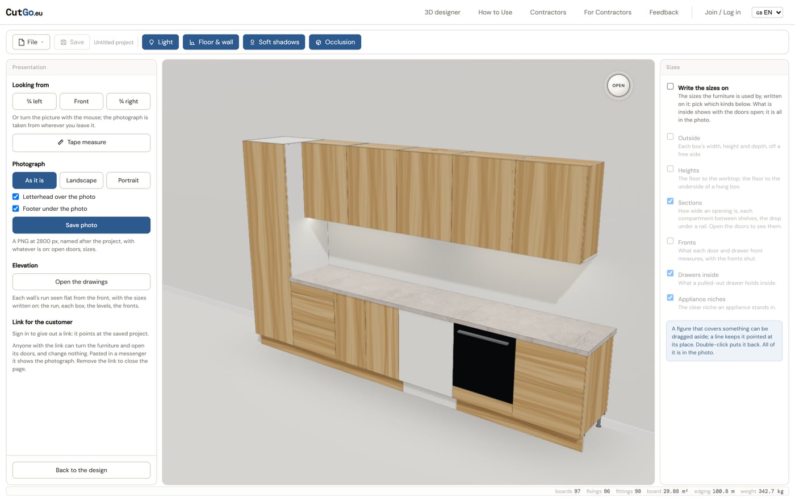Click the weight 342.7 kg status value
Image resolution: width=795 pixels, height=497 pixels.
[762, 491]
